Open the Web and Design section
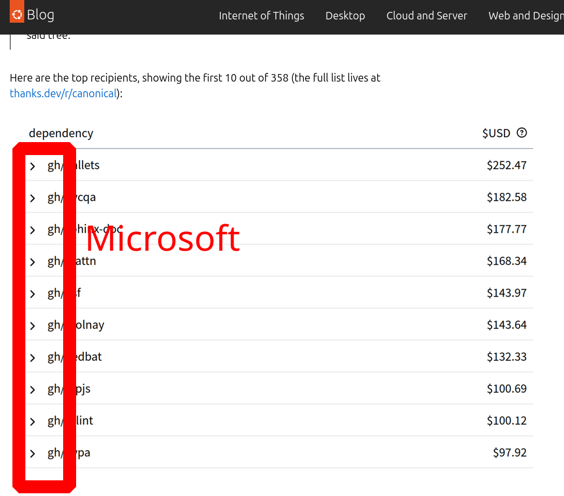The image size is (564, 496). tap(526, 16)
